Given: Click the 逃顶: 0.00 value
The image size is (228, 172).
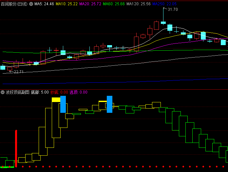Looking at the screenshot, I should (79, 92).
